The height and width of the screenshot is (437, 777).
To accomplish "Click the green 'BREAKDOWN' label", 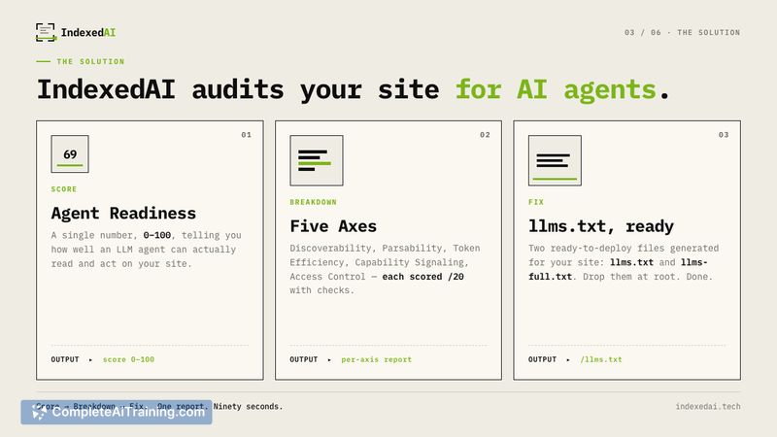I will [313, 202].
